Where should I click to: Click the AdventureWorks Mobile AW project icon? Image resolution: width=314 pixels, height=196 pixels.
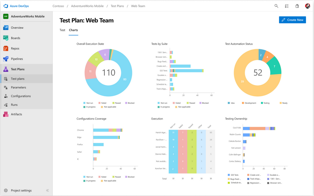[x=6, y=16]
